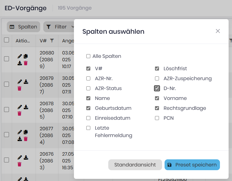Screen dimensions: 232x181
Task: Click the copy icon for row 20680
Action: pyautogui.click(x=26, y=56)
